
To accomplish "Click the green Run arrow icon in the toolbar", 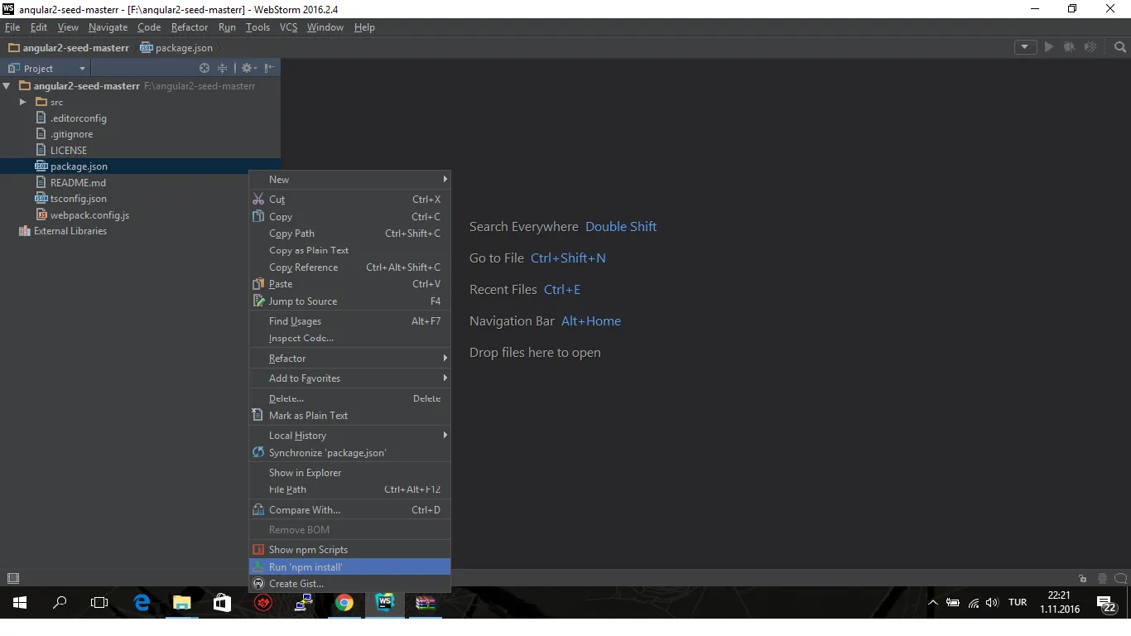I will (1049, 47).
